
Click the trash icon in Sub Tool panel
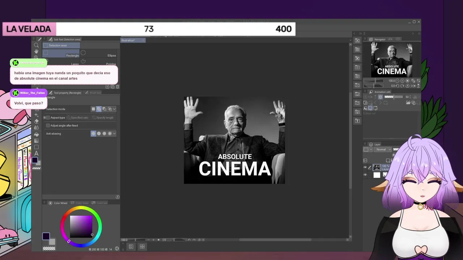pos(117,87)
